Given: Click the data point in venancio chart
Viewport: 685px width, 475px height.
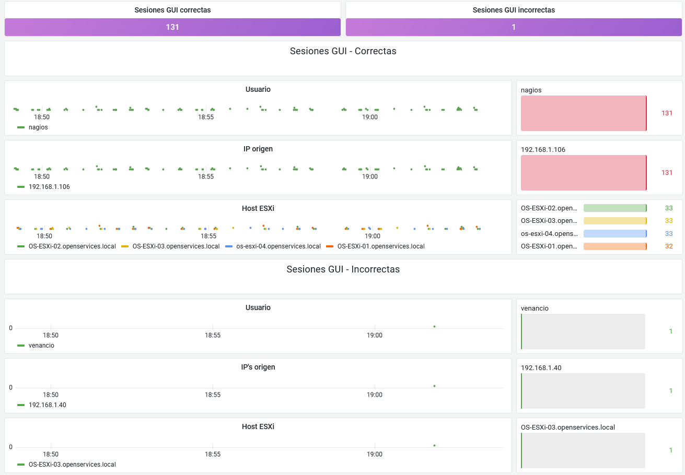Looking at the screenshot, I should coord(434,326).
